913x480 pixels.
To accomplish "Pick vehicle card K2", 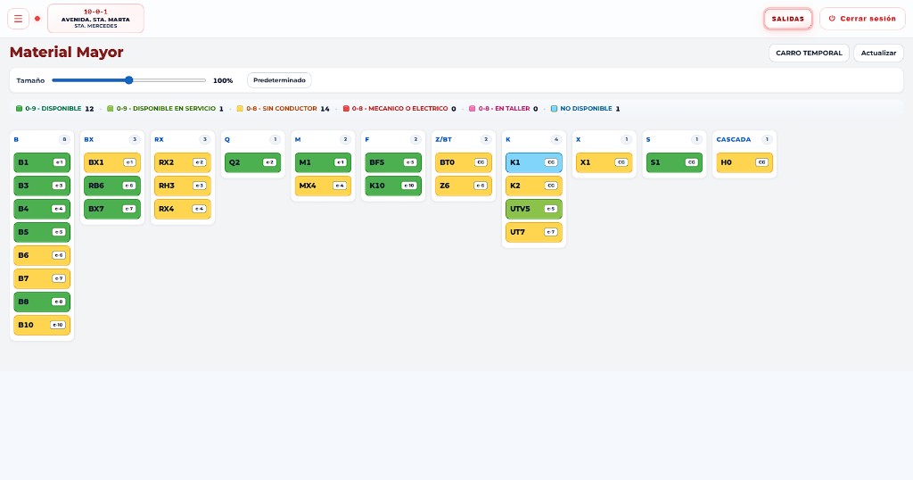I will pos(534,186).
